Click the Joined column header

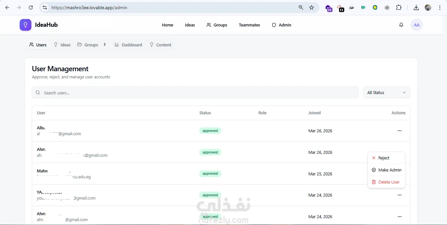click(x=314, y=113)
